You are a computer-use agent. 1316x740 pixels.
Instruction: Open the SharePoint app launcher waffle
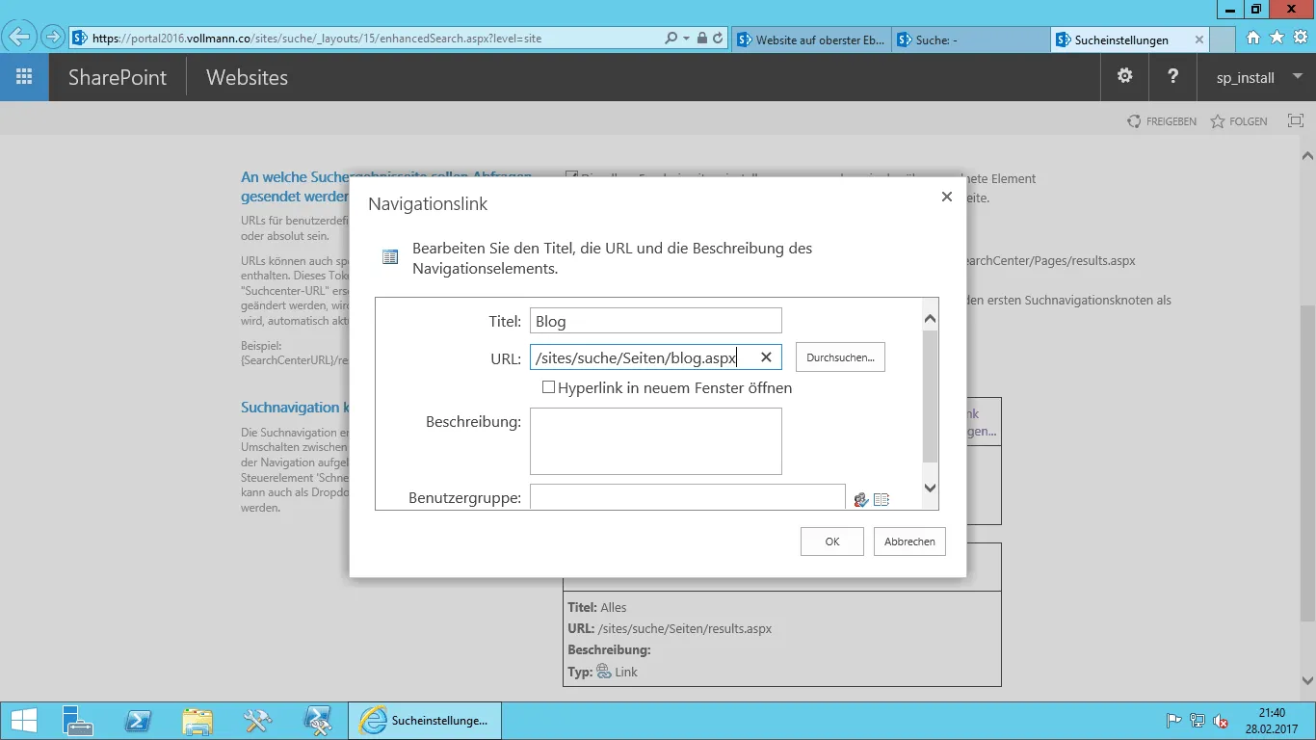[24, 77]
